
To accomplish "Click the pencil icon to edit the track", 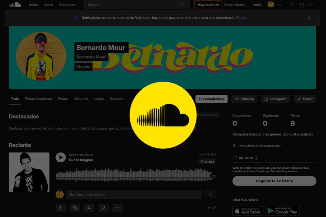I will pos(103,208).
